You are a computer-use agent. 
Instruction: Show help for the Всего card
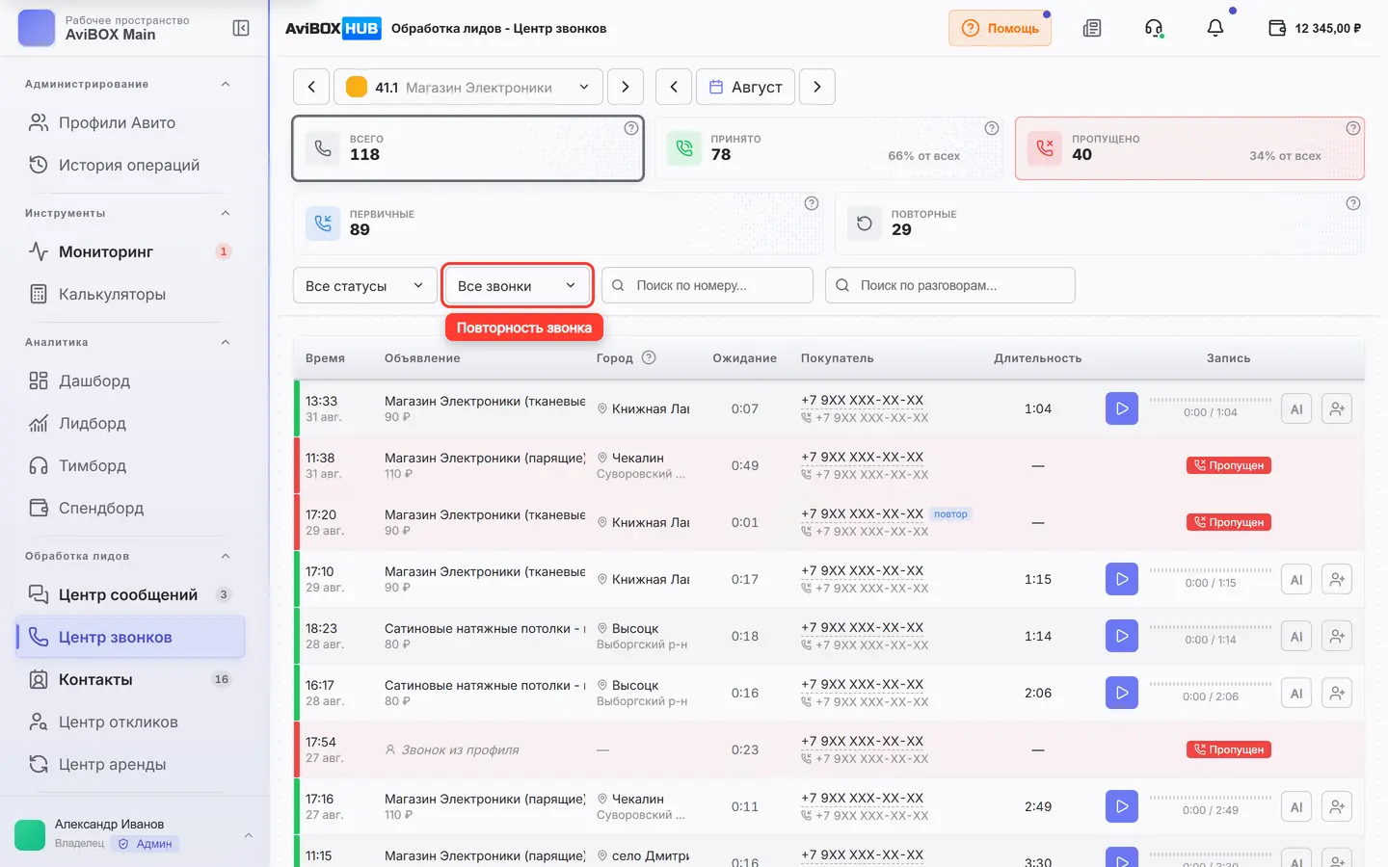point(630,128)
